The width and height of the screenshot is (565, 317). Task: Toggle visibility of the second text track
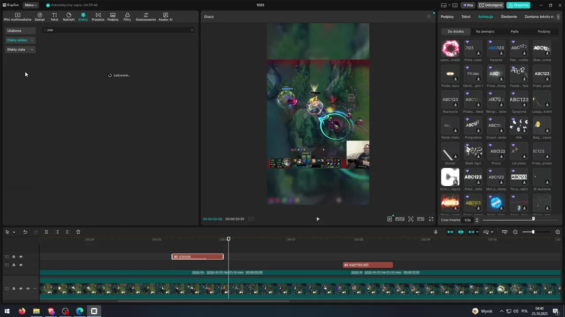pyautogui.click(x=21, y=265)
